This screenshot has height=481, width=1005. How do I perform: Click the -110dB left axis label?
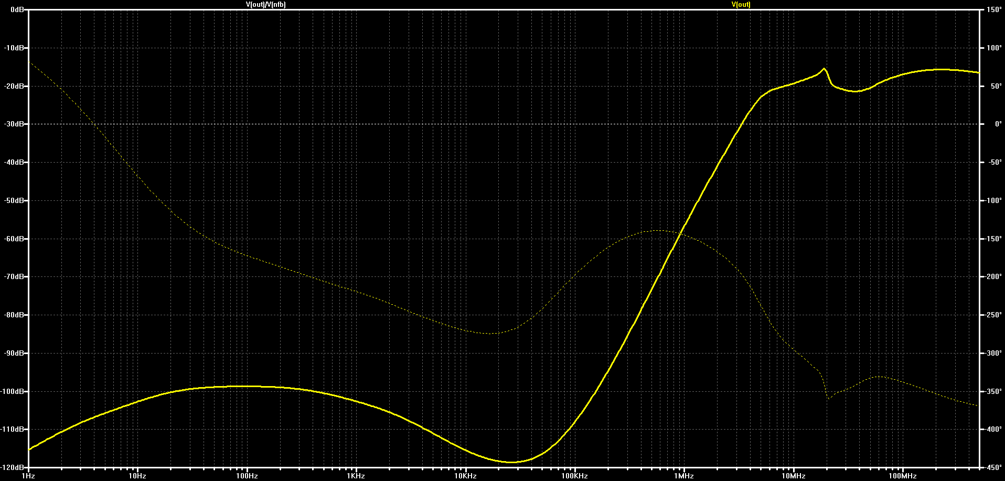(x=13, y=429)
